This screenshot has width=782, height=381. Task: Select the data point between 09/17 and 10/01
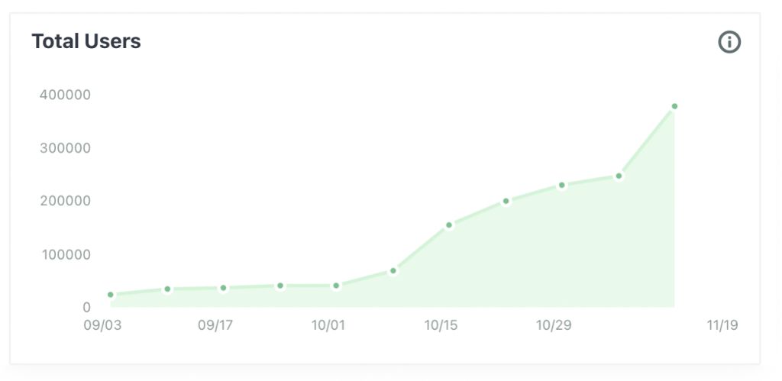click(280, 286)
